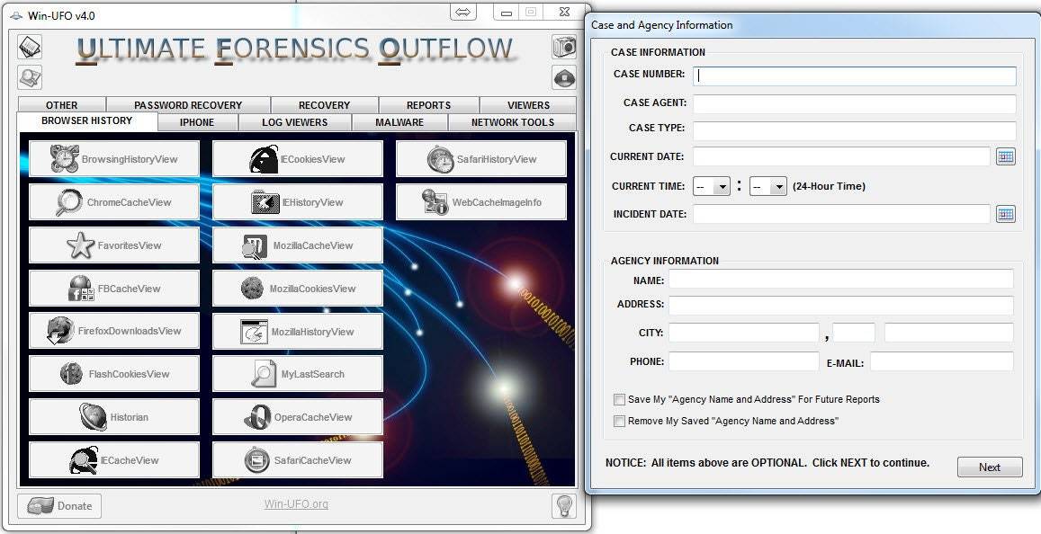Click the Phone input field

click(x=743, y=360)
